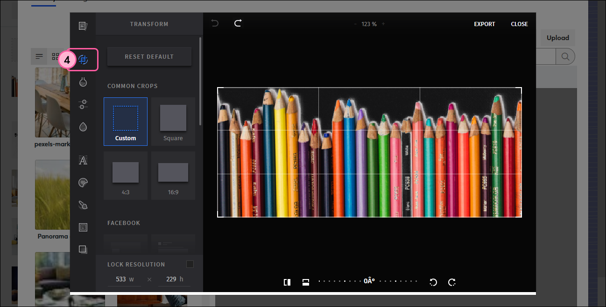
Task: Open the image library panel
Action: click(x=83, y=26)
